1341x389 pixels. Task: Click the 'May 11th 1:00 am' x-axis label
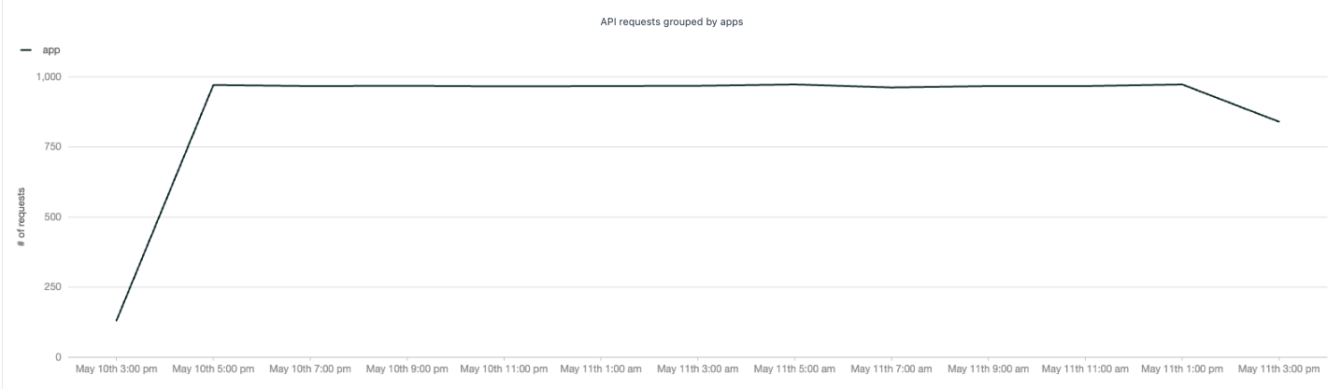click(601, 368)
